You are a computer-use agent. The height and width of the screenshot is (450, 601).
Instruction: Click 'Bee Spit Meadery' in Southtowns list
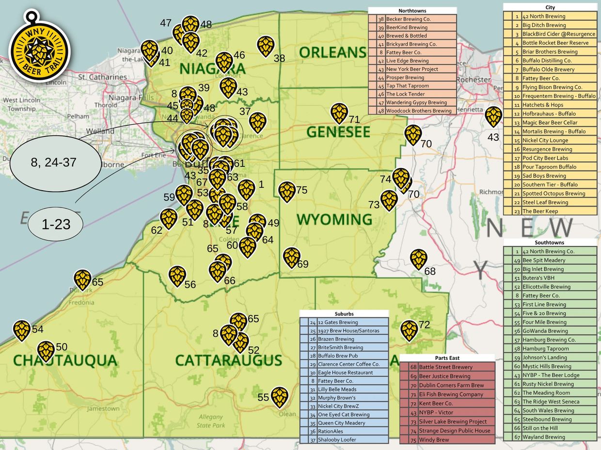pyautogui.click(x=550, y=260)
